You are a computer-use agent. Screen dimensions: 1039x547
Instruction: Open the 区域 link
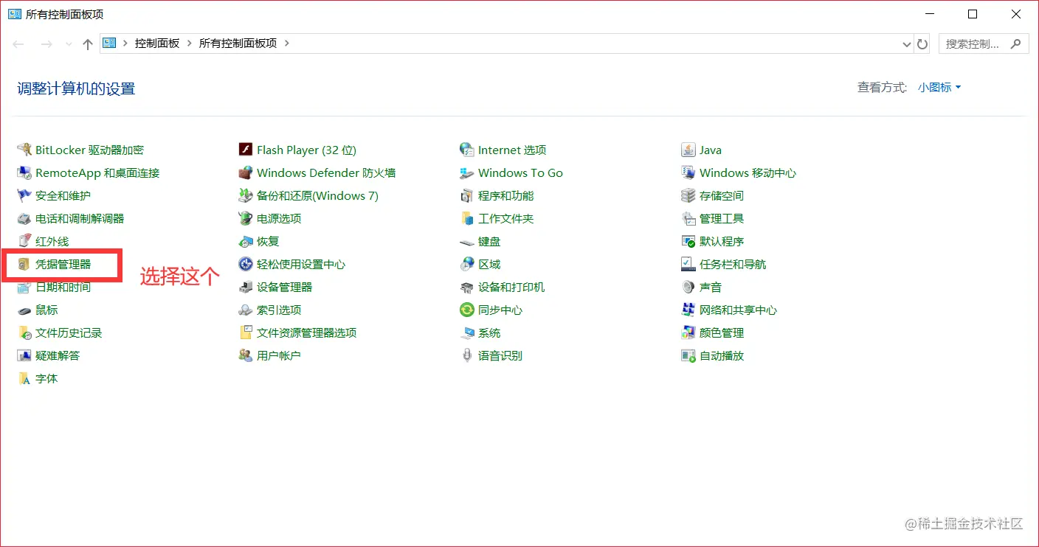489,264
